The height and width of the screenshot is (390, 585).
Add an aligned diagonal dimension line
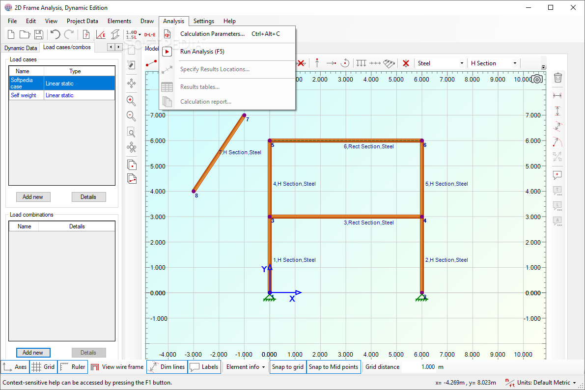[x=557, y=127]
